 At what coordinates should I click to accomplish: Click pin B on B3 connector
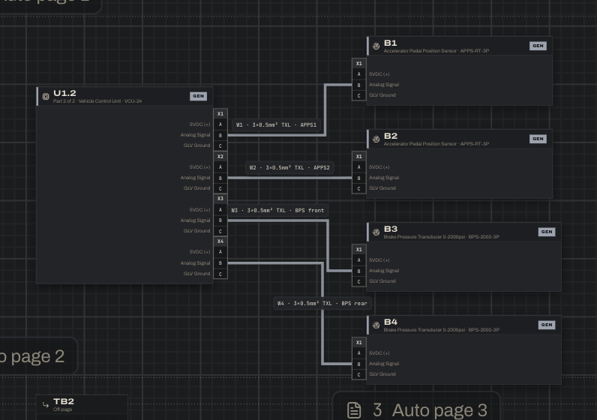pos(359,271)
